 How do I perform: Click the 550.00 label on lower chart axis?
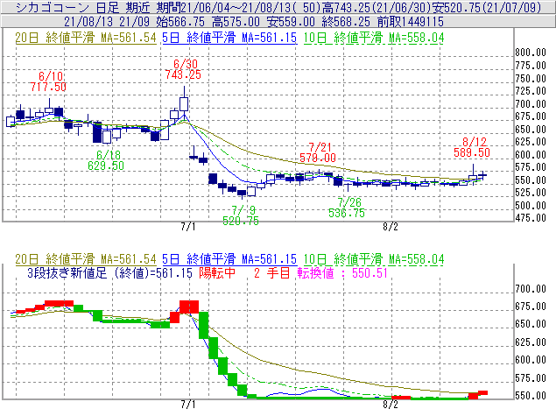tap(531, 396)
